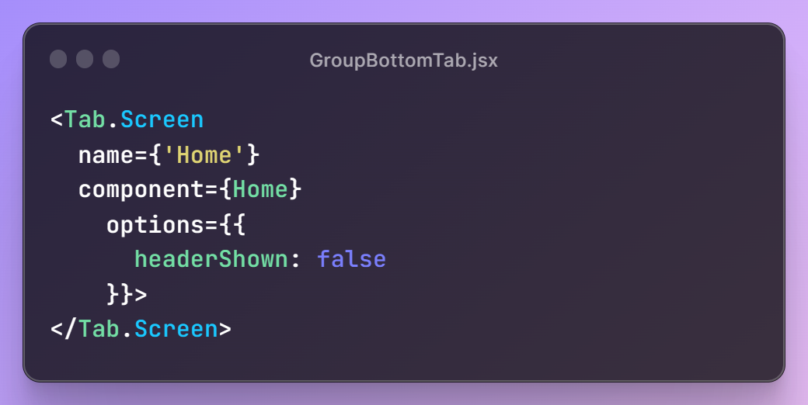Click the options attribute
The height and width of the screenshot is (405, 808).
tap(148, 226)
